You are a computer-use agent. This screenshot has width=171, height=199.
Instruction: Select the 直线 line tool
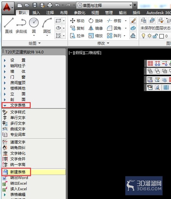click(x=9, y=26)
